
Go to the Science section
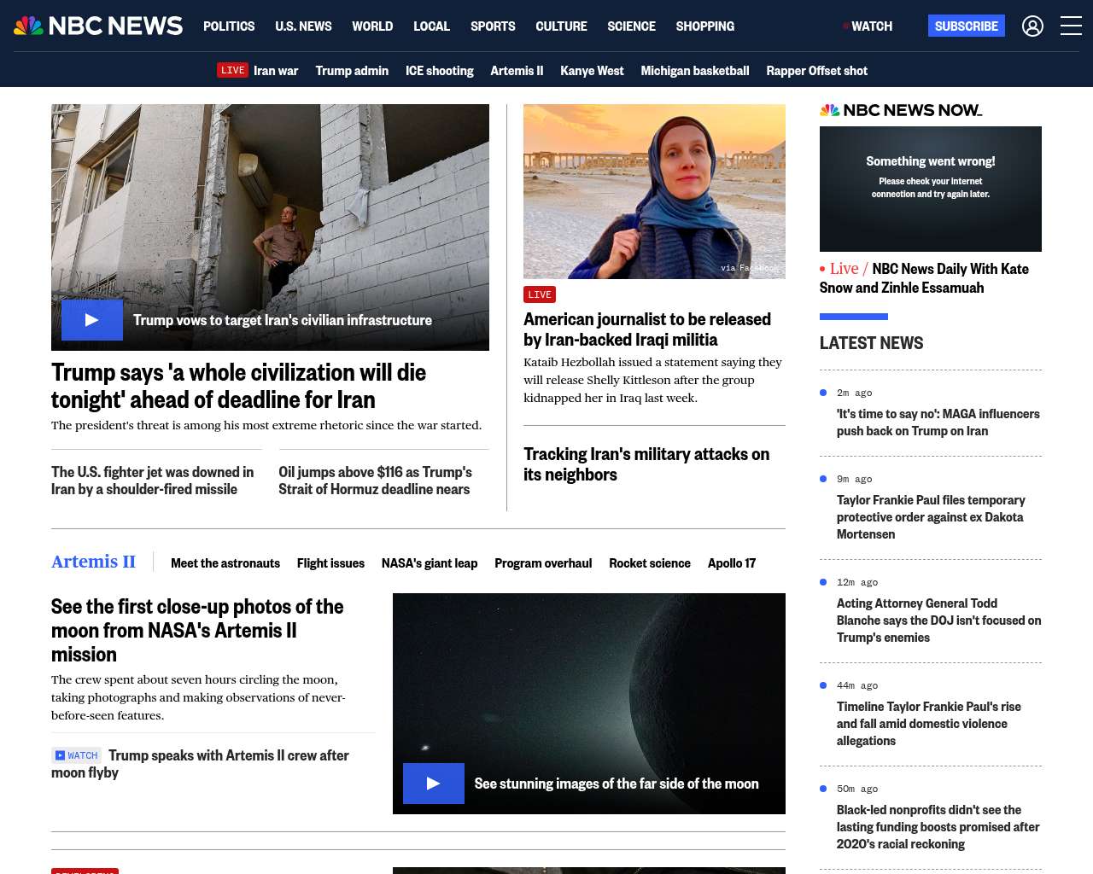631,26
